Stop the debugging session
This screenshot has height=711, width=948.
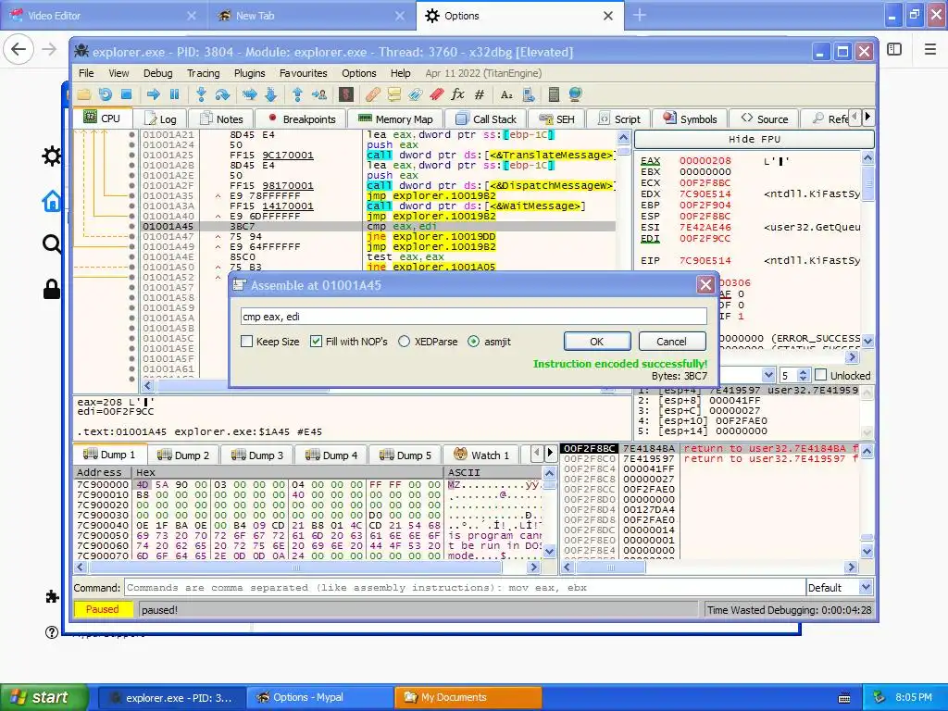point(126,94)
